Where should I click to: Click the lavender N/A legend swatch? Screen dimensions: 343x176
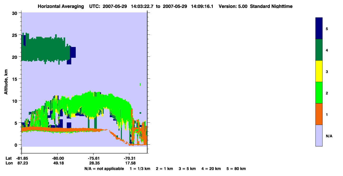pyautogui.click(x=319, y=135)
